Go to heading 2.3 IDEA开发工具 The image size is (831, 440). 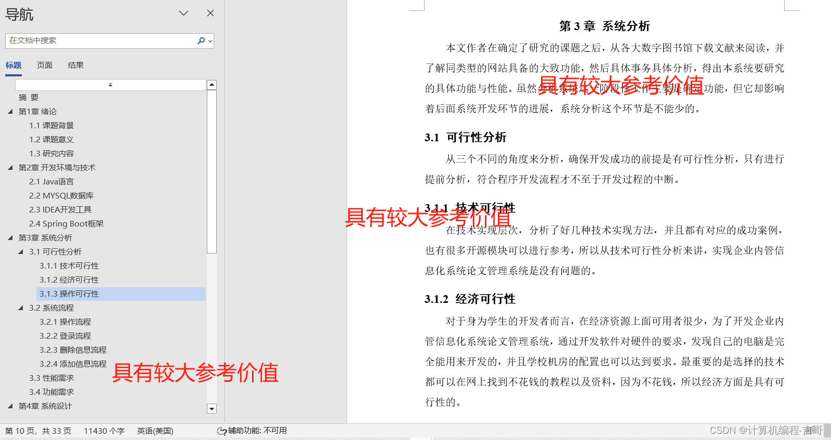(60, 210)
